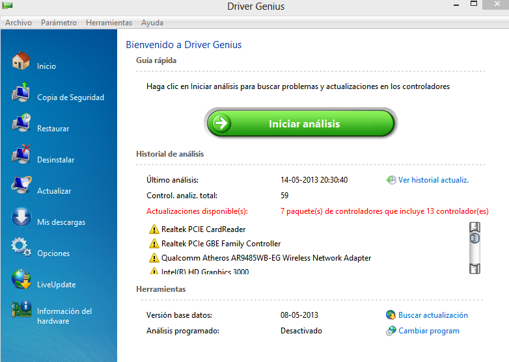Open the Opciones gears icon
Screen dimensions: 509x362
coord(21,247)
